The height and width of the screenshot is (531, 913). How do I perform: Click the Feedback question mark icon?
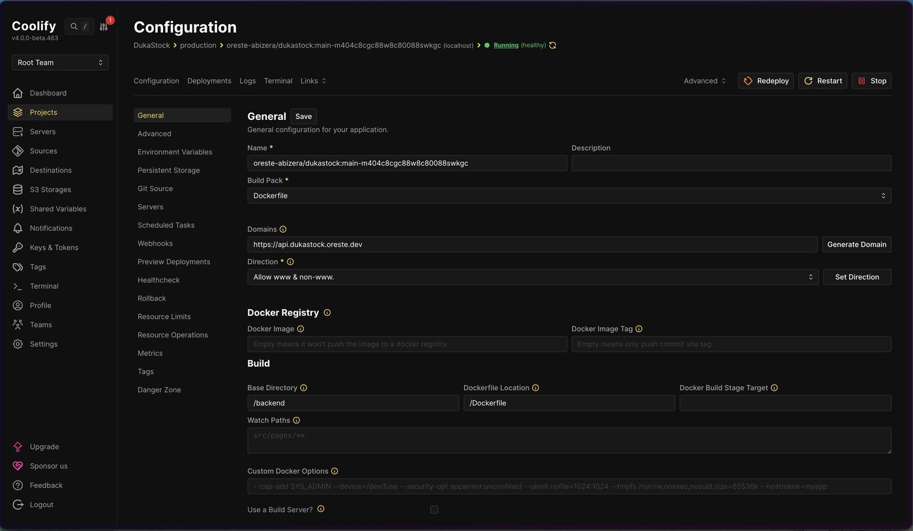[18, 485]
